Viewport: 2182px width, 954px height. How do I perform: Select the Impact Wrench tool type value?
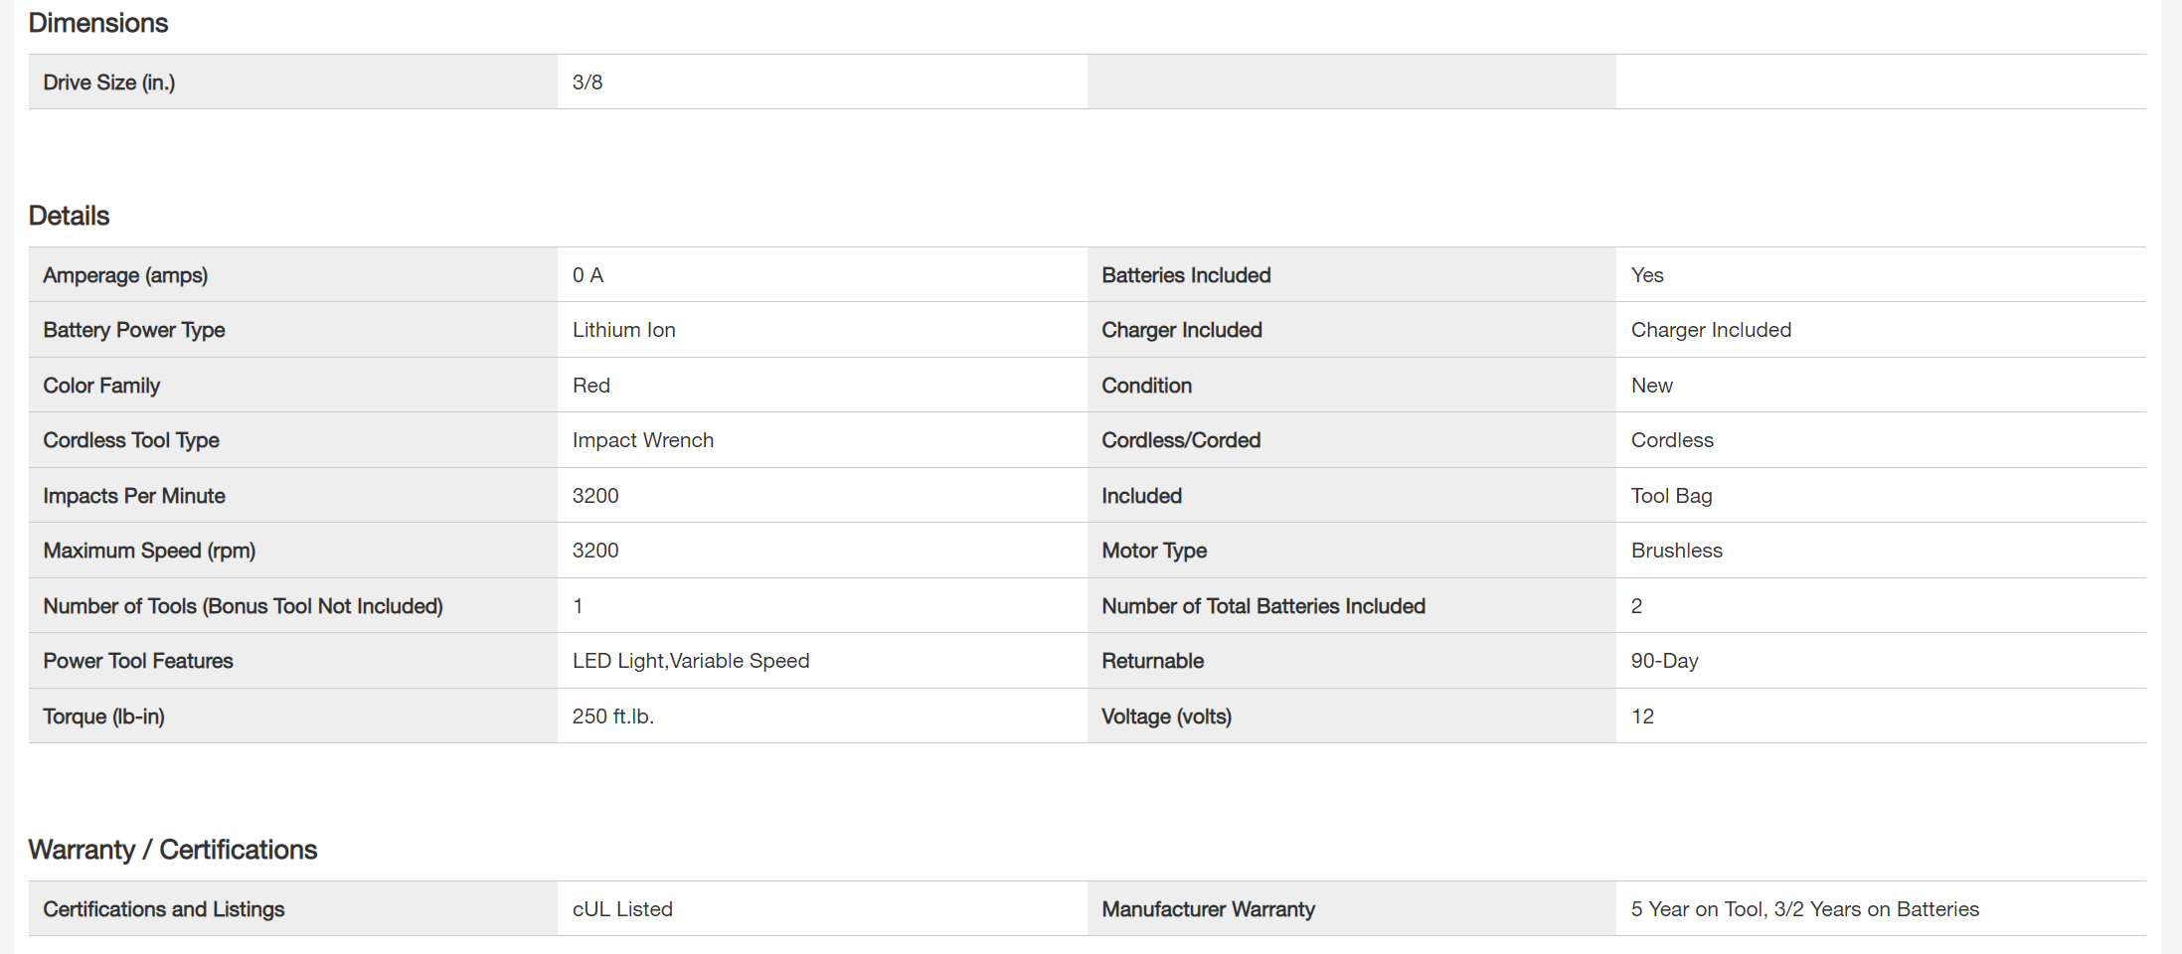click(x=642, y=440)
